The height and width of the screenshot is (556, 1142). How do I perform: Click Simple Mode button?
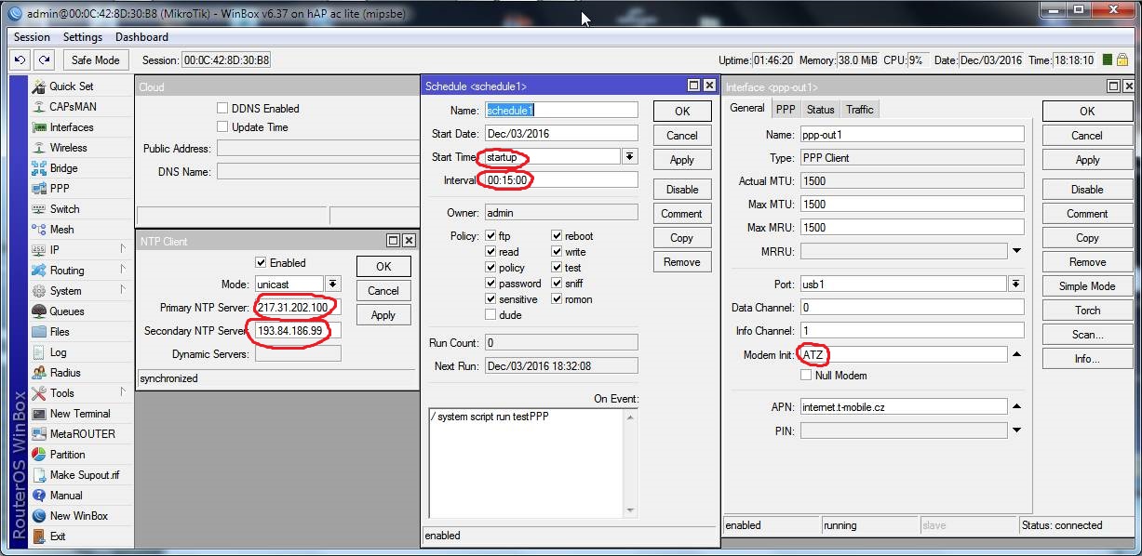click(x=1087, y=286)
